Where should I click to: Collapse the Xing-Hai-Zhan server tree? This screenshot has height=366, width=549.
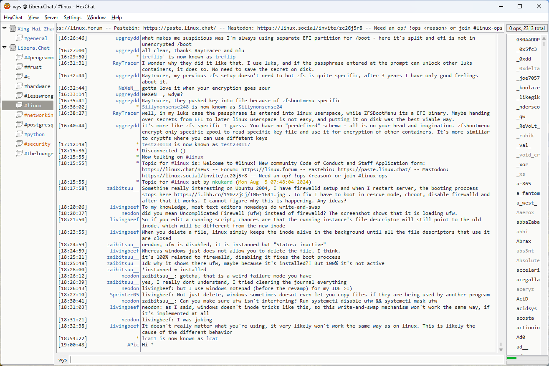[5, 29]
